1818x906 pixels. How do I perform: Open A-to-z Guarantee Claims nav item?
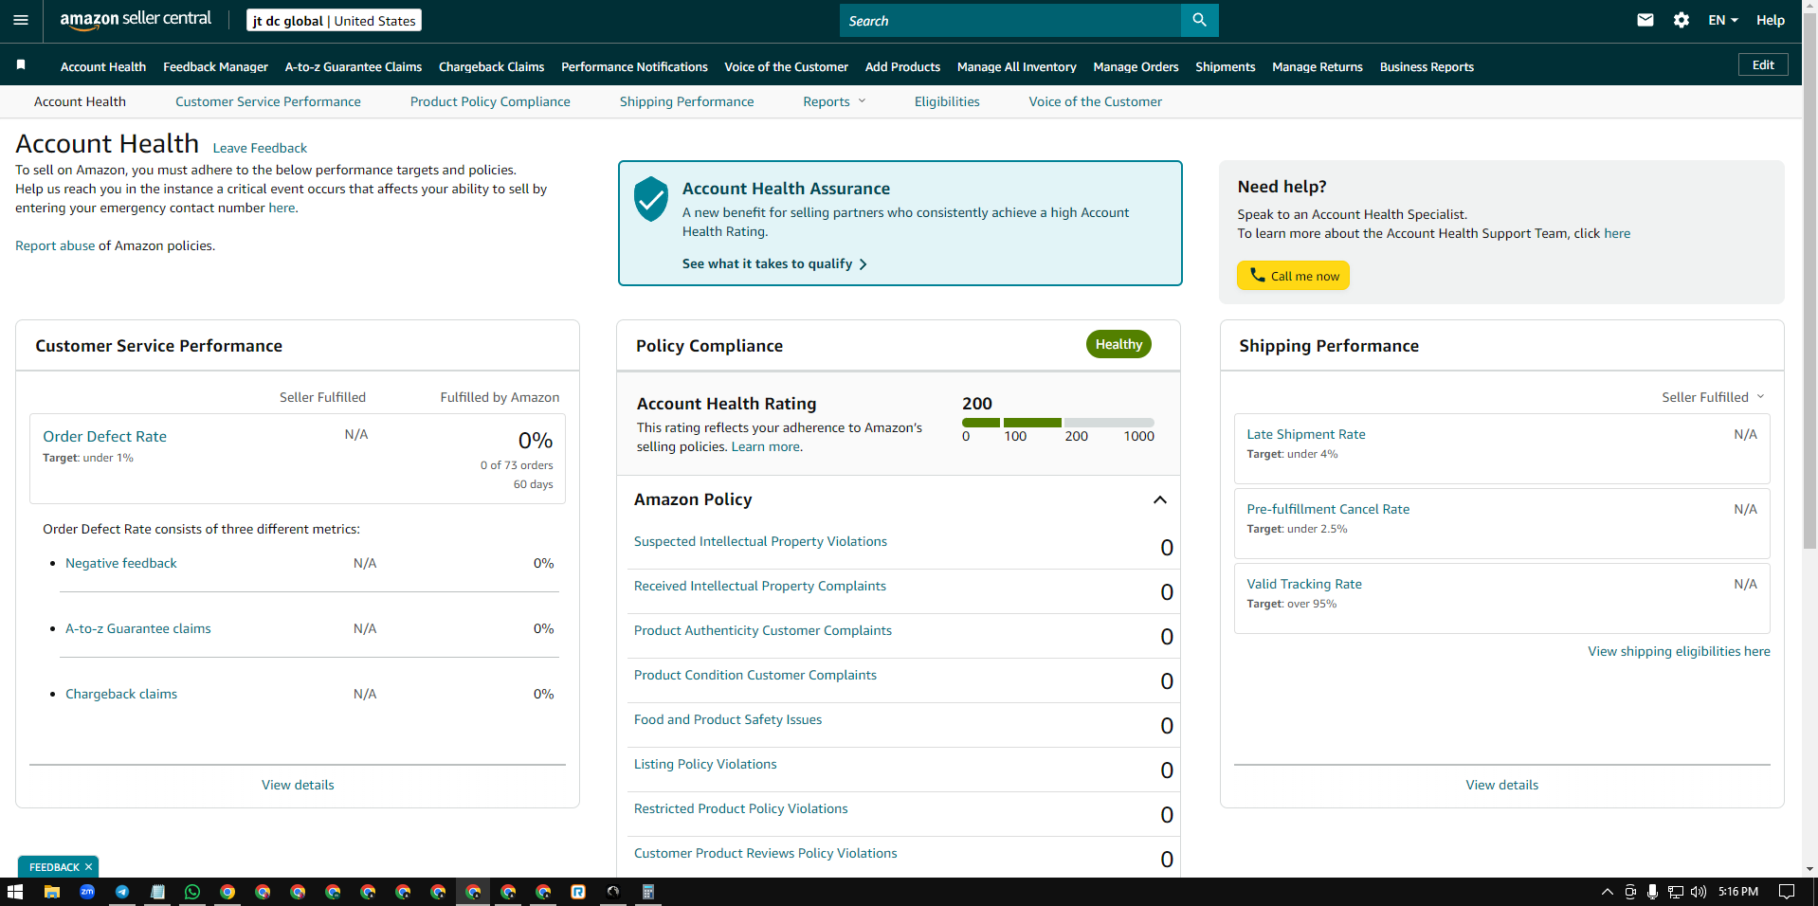(x=354, y=66)
